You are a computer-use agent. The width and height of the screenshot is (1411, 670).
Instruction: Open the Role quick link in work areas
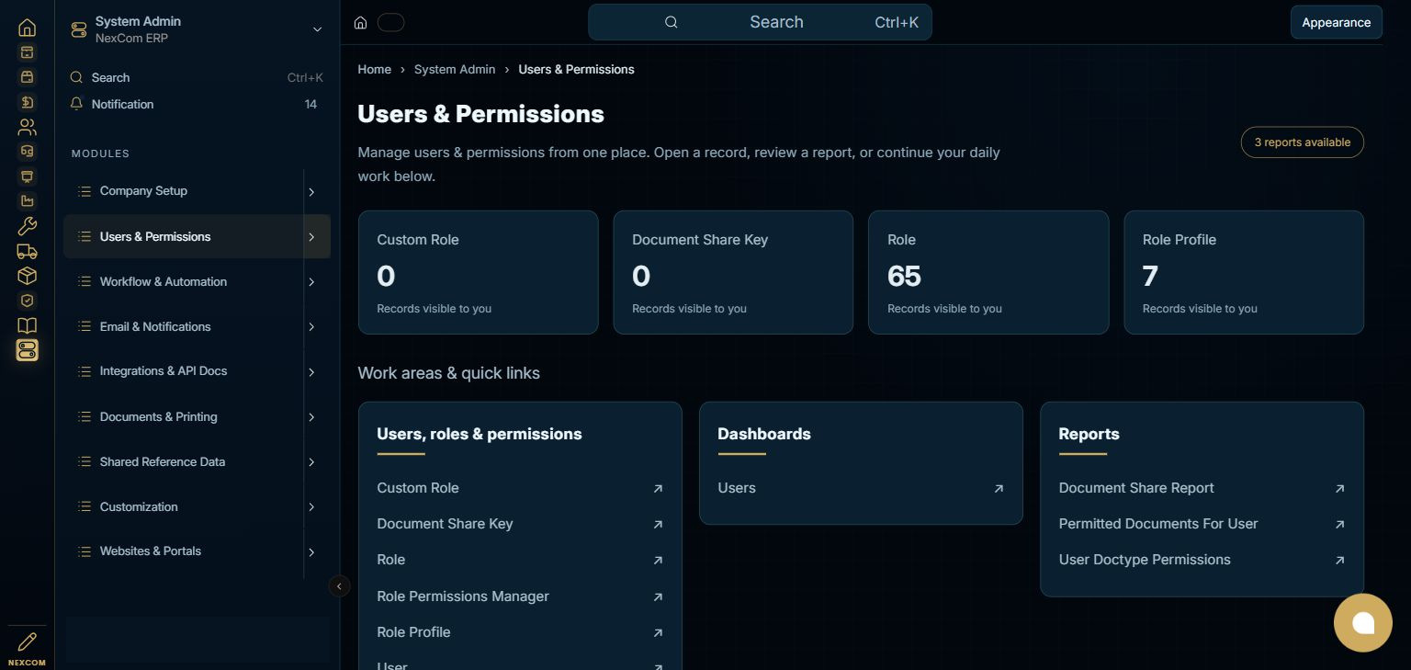pyautogui.click(x=520, y=560)
